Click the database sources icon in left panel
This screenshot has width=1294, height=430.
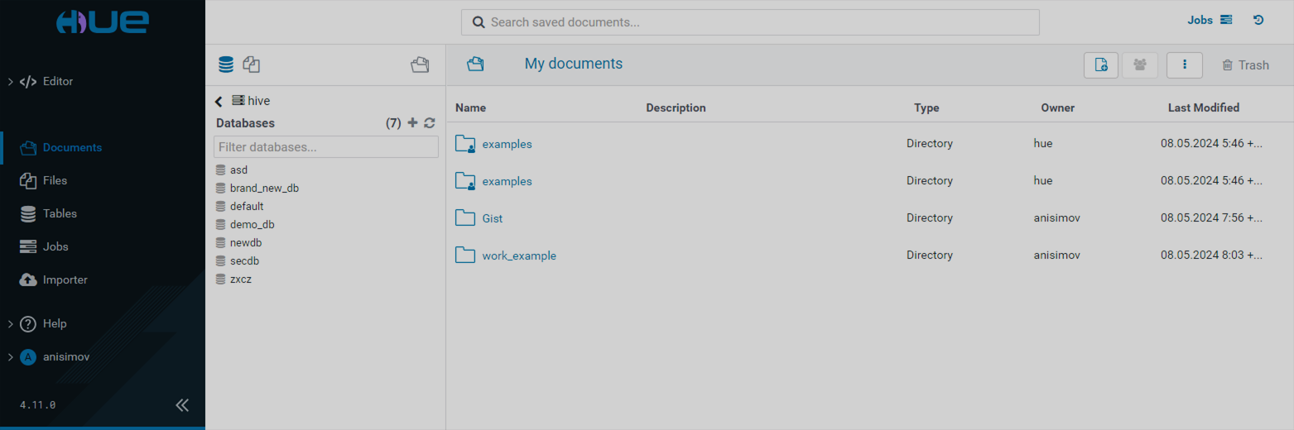pos(225,64)
